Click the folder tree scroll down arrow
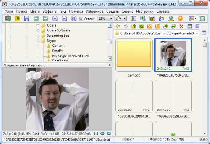This screenshot has width=210, height=144. click(x=110, y=59)
